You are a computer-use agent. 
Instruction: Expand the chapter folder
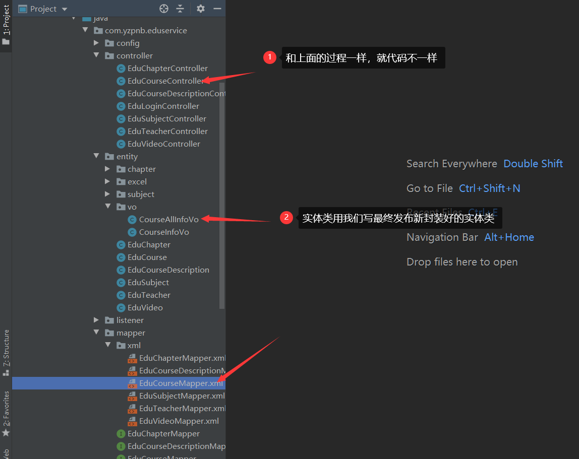[x=108, y=169]
